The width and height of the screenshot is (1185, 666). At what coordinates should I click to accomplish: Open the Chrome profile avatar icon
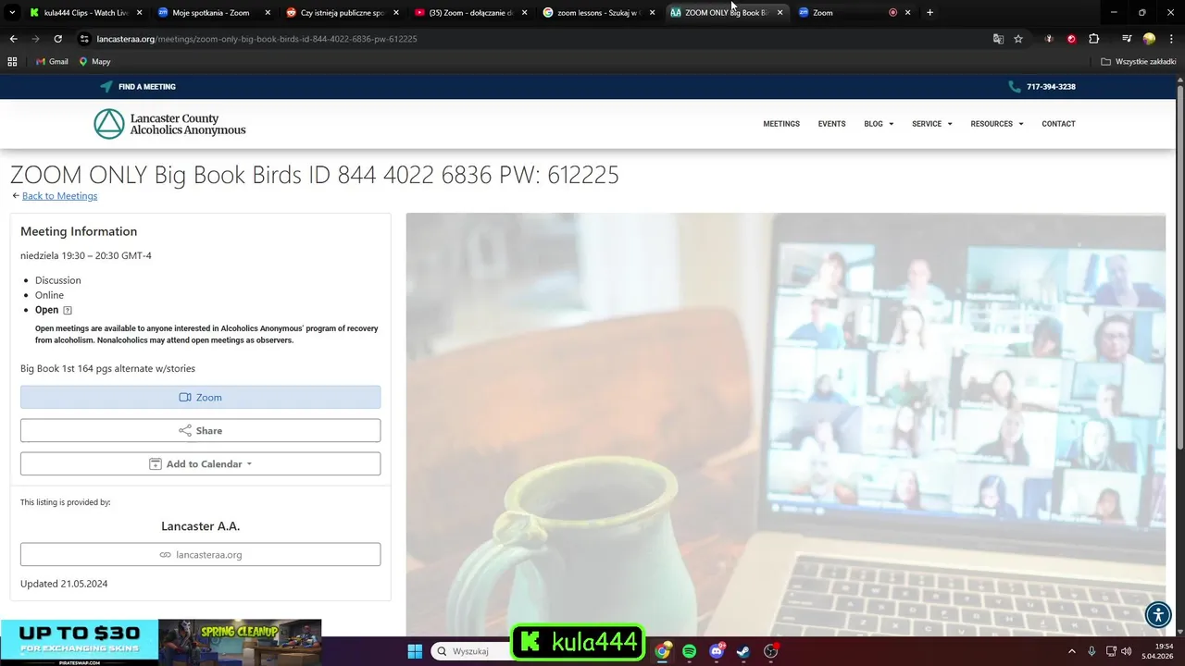point(1149,39)
